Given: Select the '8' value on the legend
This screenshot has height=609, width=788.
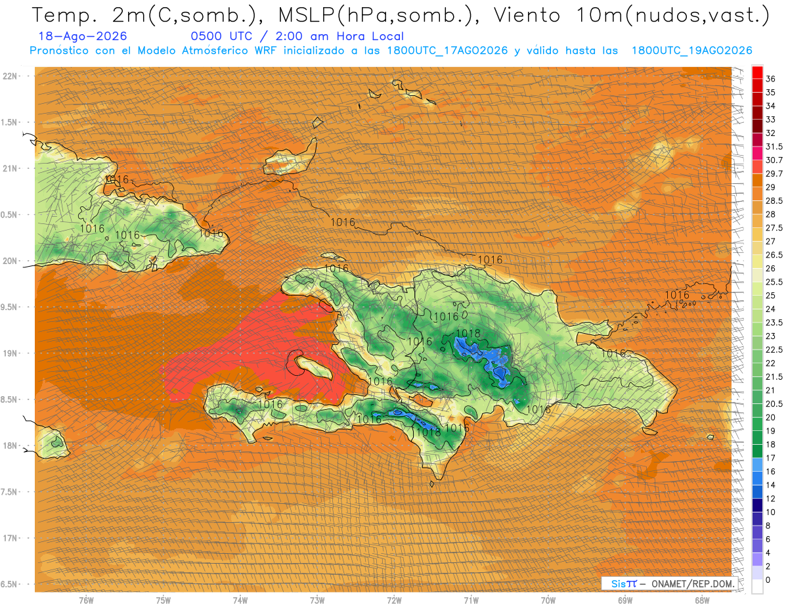Looking at the screenshot, I should (768, 526).
